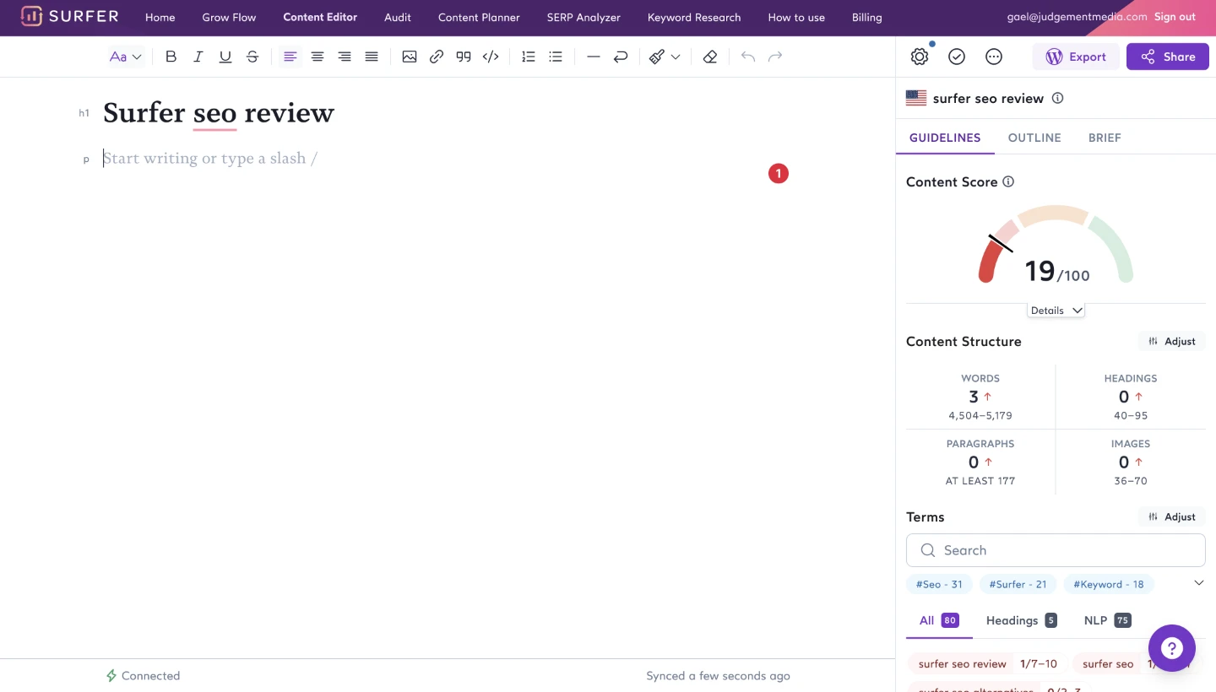Viewport: 1216px width, 692px height.
Task: Click Sign out
Action: click(1175, 16)
